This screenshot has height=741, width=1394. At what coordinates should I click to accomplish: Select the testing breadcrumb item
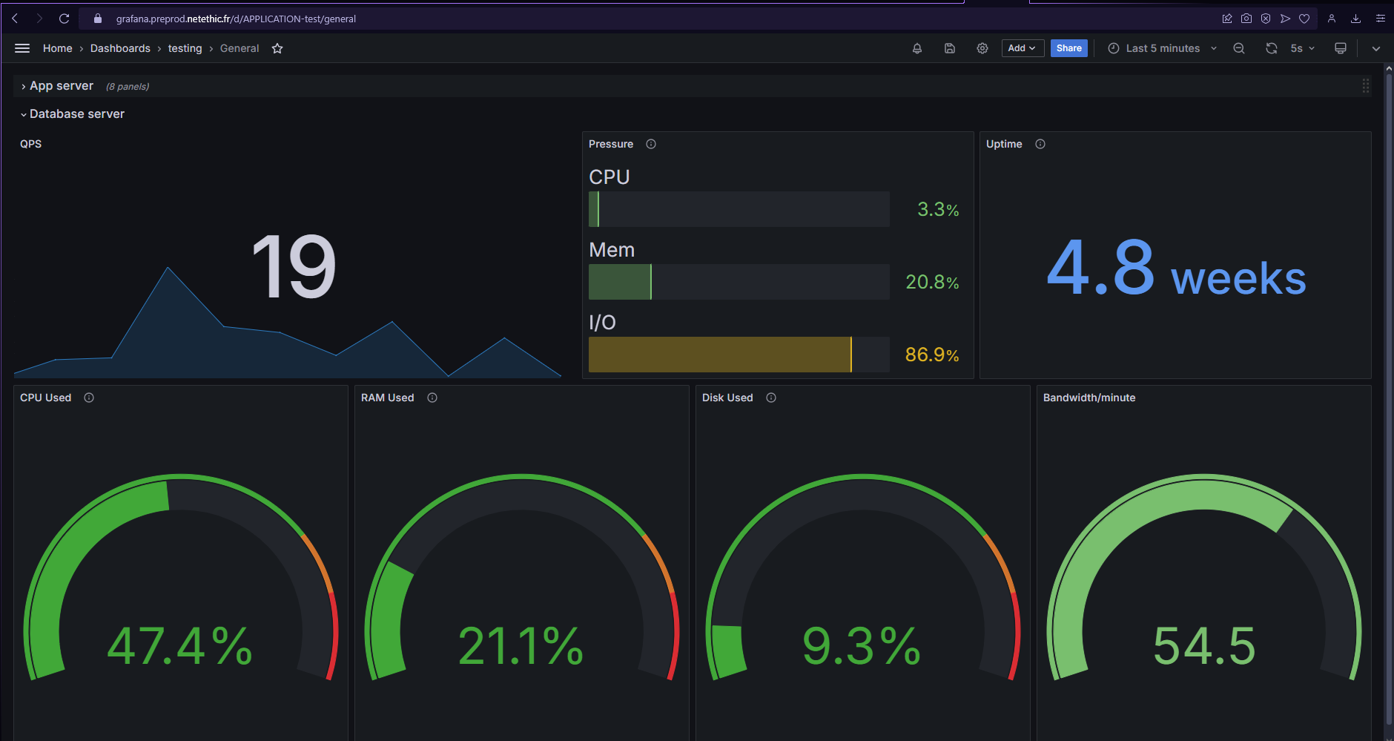click(x=185, y=48)
